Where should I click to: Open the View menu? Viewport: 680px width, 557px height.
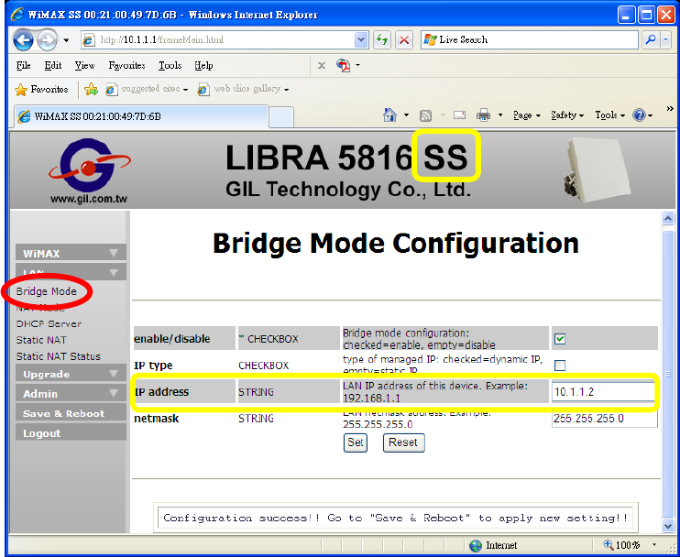84,65
